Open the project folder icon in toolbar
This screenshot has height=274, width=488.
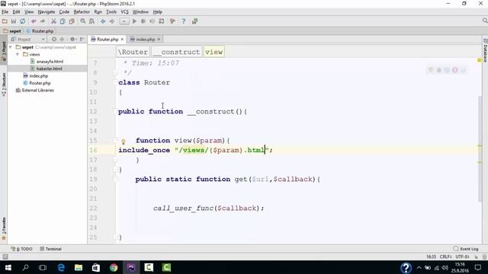[5, 21]
